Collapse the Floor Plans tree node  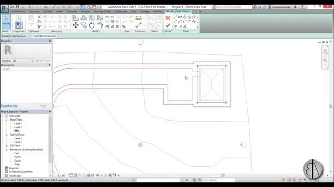(x=6, y=120)
